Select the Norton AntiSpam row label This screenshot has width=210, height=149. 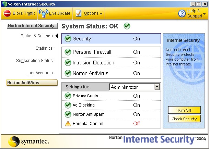89,114
